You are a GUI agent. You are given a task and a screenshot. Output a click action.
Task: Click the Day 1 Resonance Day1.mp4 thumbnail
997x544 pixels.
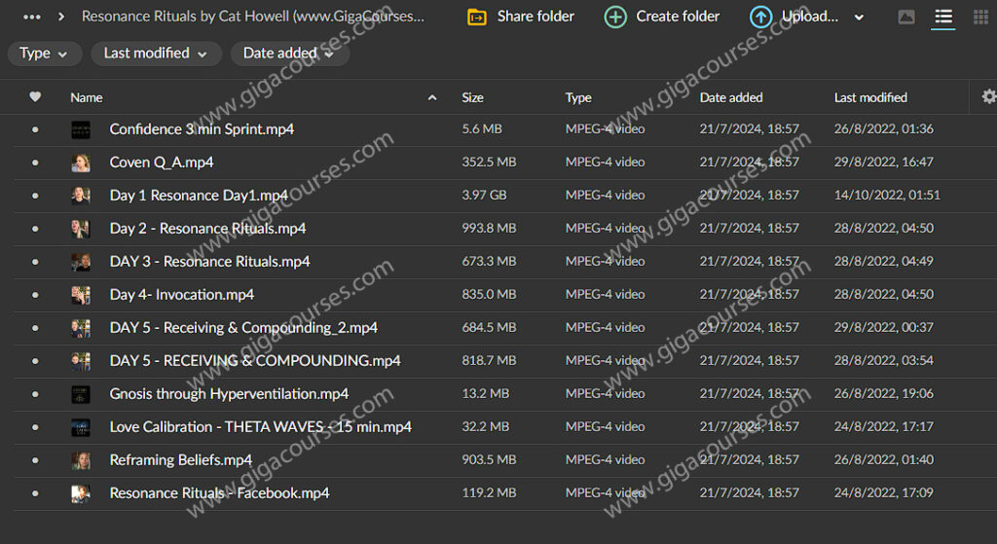click(x=81, y=196)
